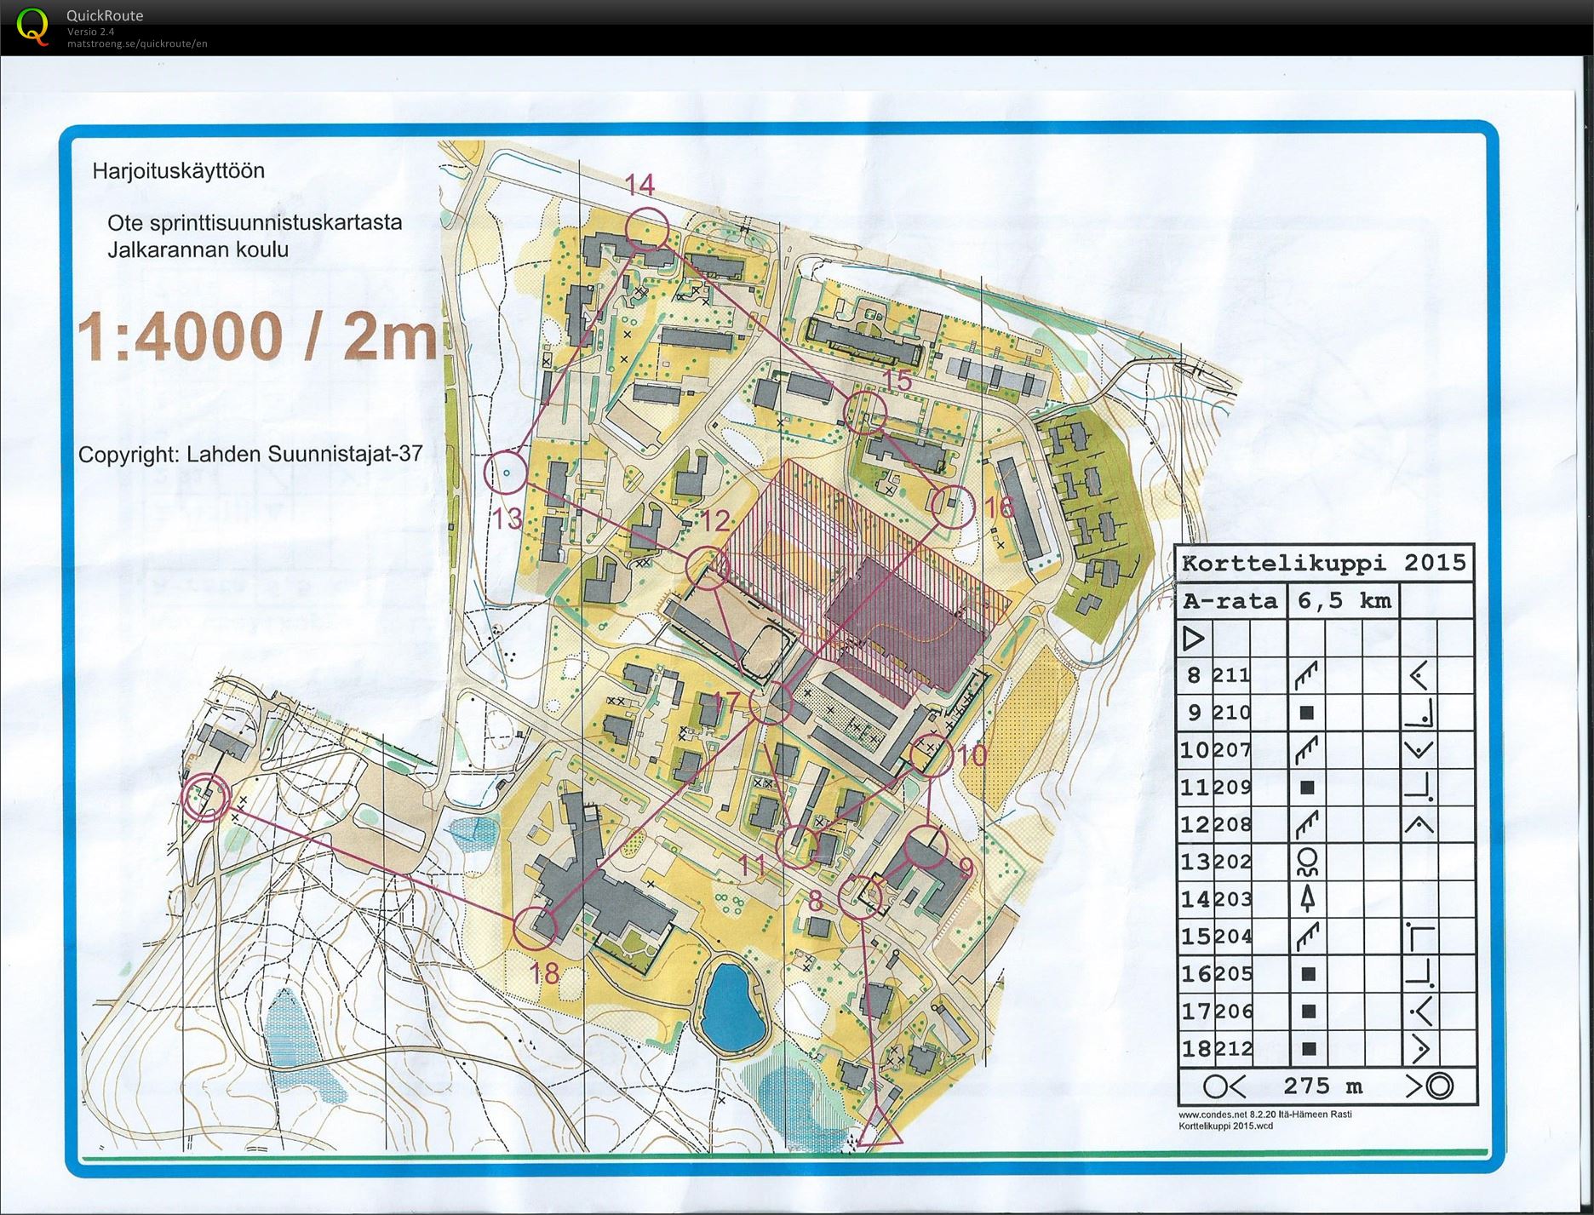Click control circle 14 on the map
Image resolution: width=1594 pixels, height=1215 pixels.
(646, 230)
